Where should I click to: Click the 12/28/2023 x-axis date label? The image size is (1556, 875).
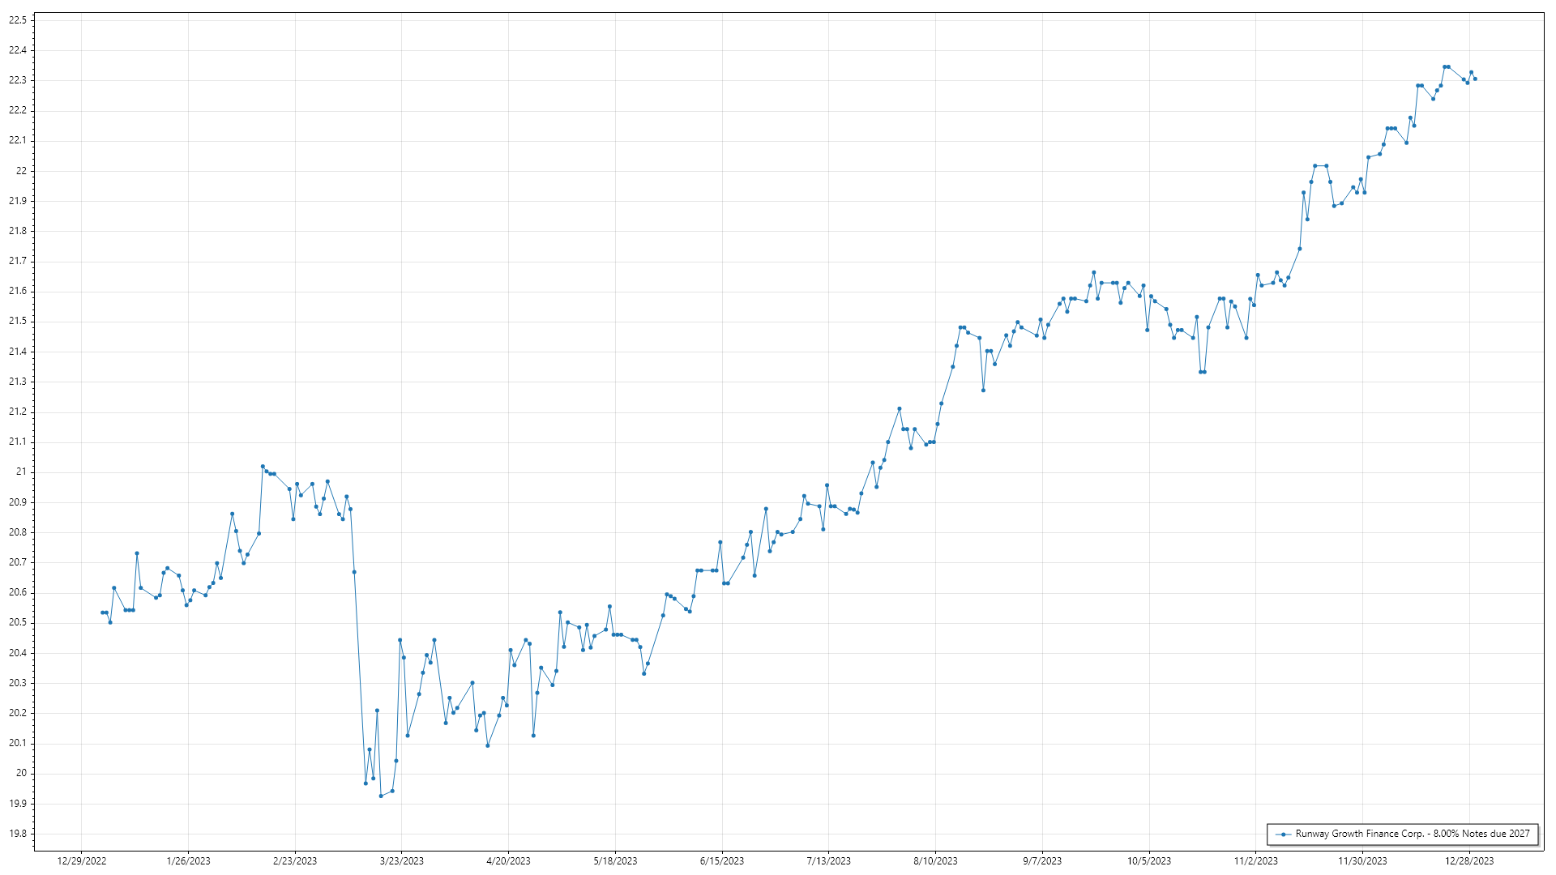[x=1469, y=861]
